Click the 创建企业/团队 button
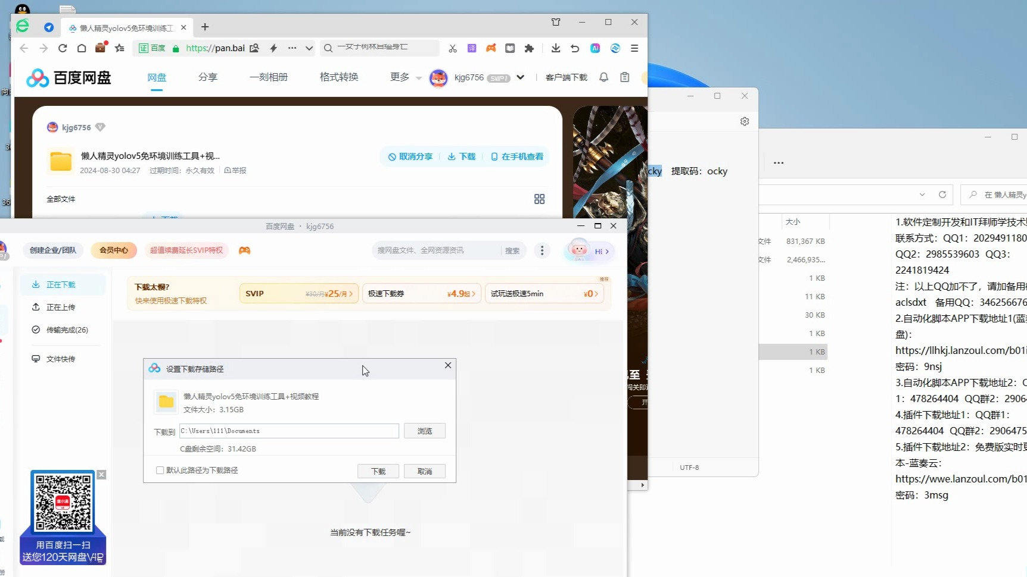Image resolution: width=1027 pixels, height=577 pixels. coord(53,250)
